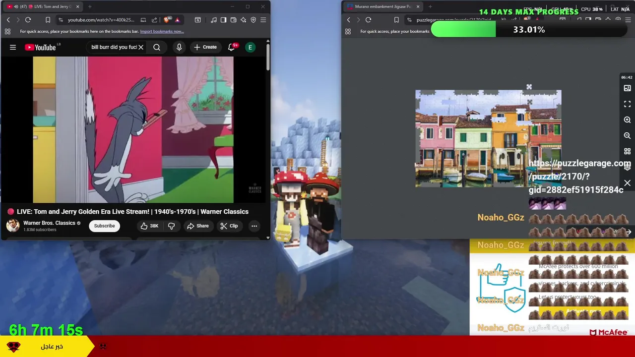Close the Tom and Jerry YouTube tab
Image resolution: width=635 pixels, height=357 pixels.
point(77,6)
